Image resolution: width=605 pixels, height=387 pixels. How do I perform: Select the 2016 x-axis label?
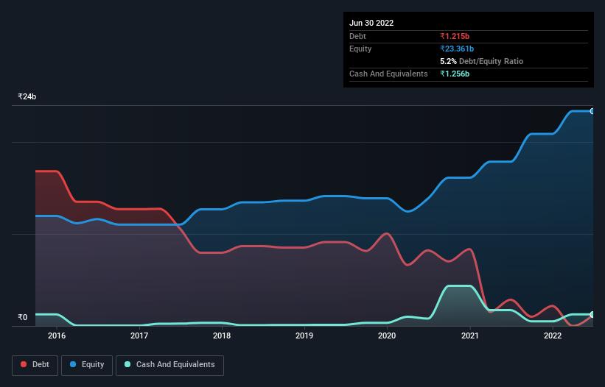[x=57, y=335]
